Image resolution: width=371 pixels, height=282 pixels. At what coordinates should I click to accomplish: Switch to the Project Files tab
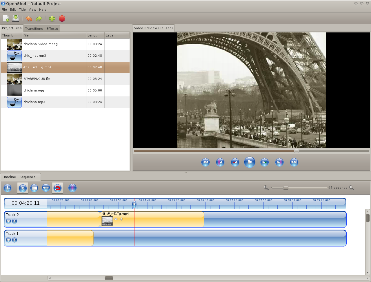coord(12,28)
